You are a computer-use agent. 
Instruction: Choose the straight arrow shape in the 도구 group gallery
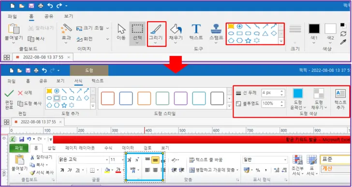265,26
